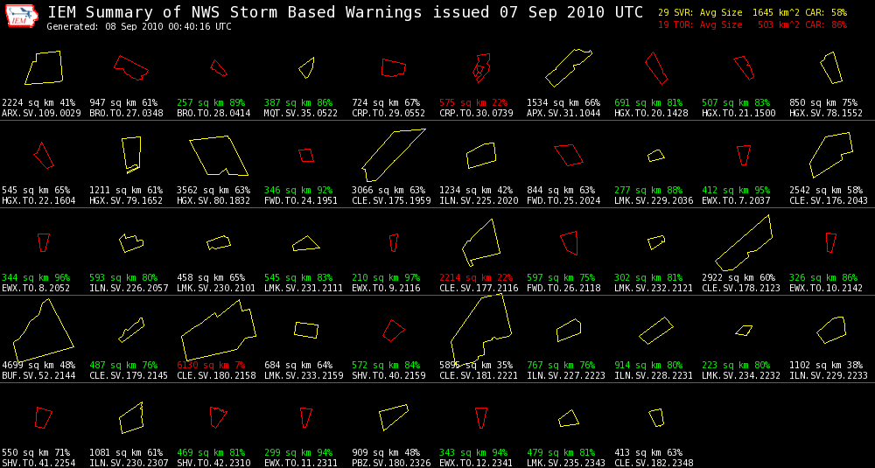Click the yellow polygon above CLE.SV.179.2145

click(131, 330)
